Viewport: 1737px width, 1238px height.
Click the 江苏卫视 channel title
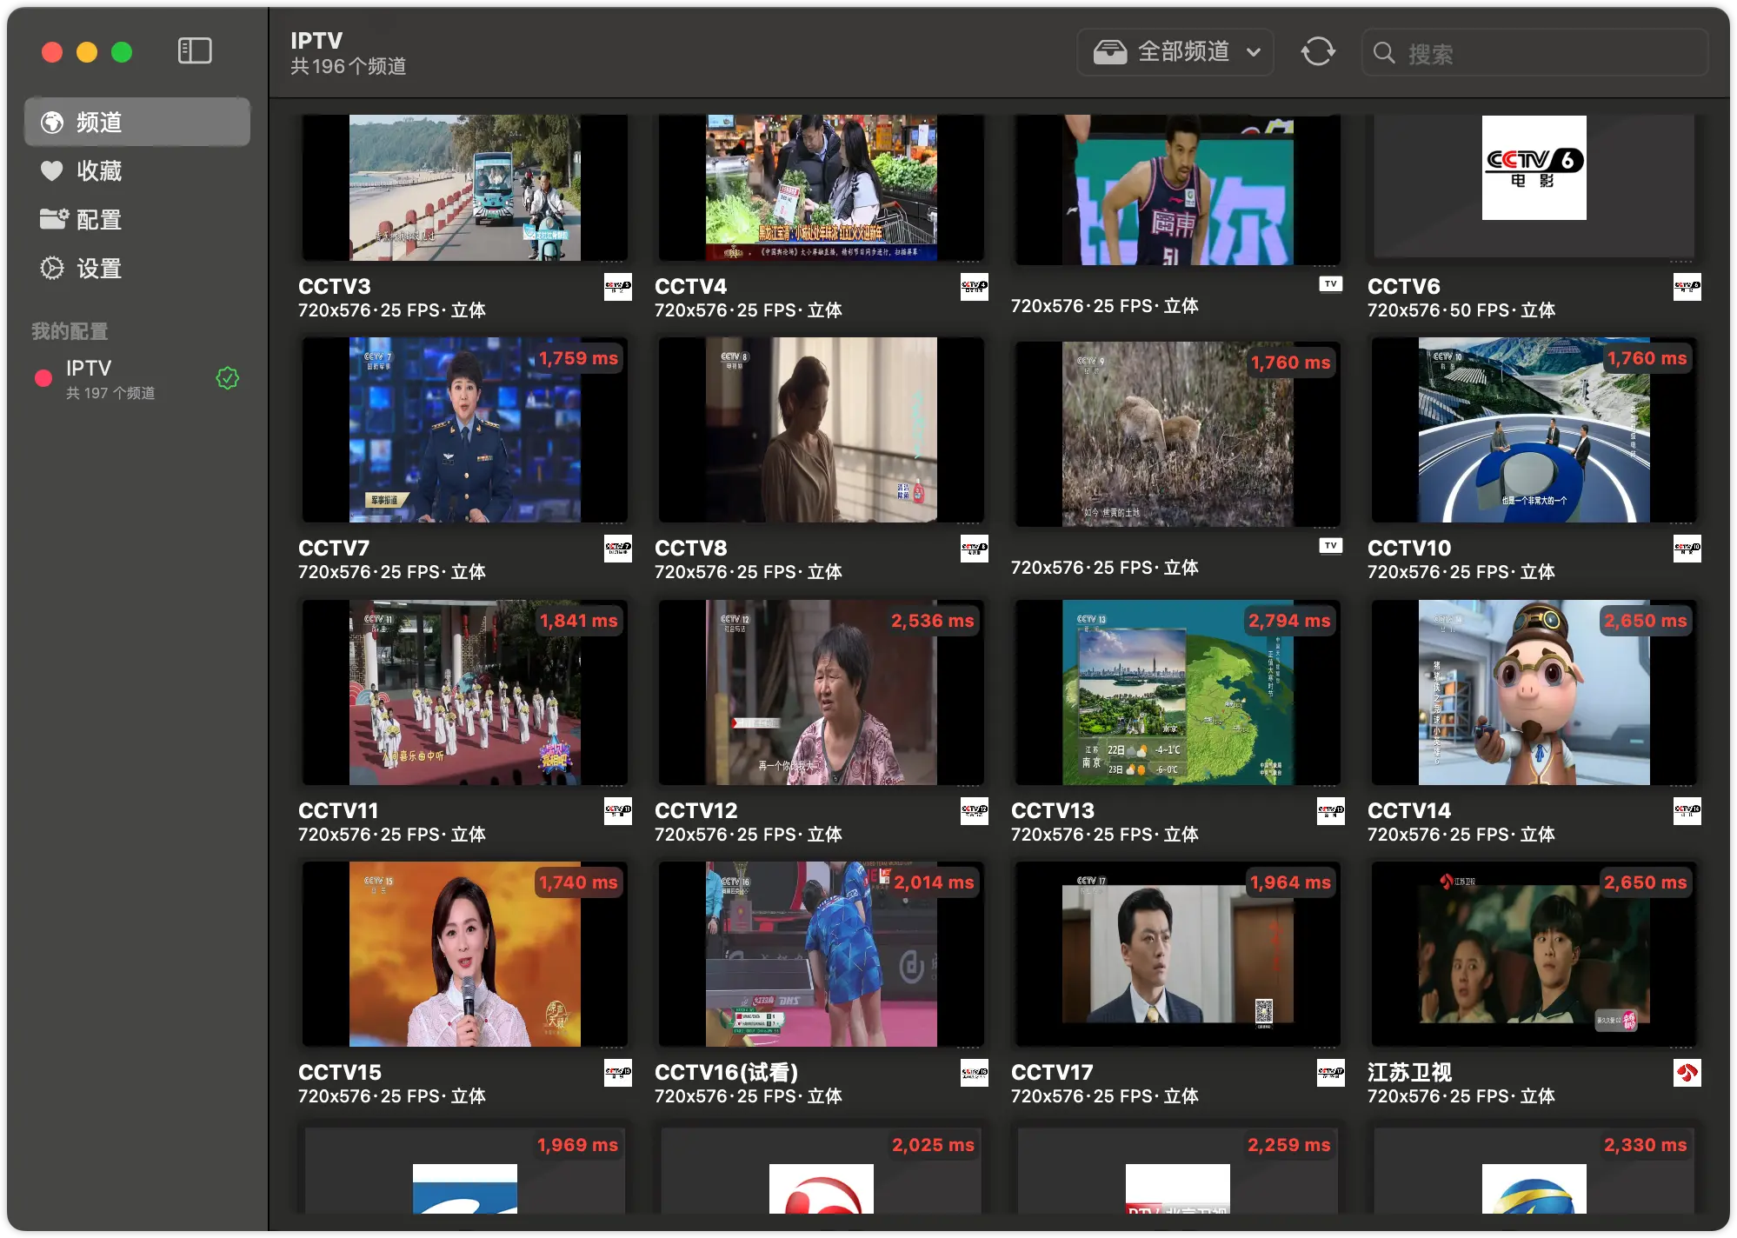pos(1409,1073)
